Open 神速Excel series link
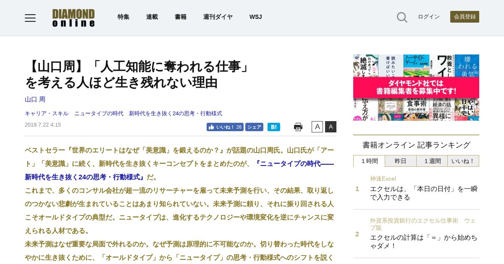Screen dimensions: 504x264 click(x=383, y=179)
